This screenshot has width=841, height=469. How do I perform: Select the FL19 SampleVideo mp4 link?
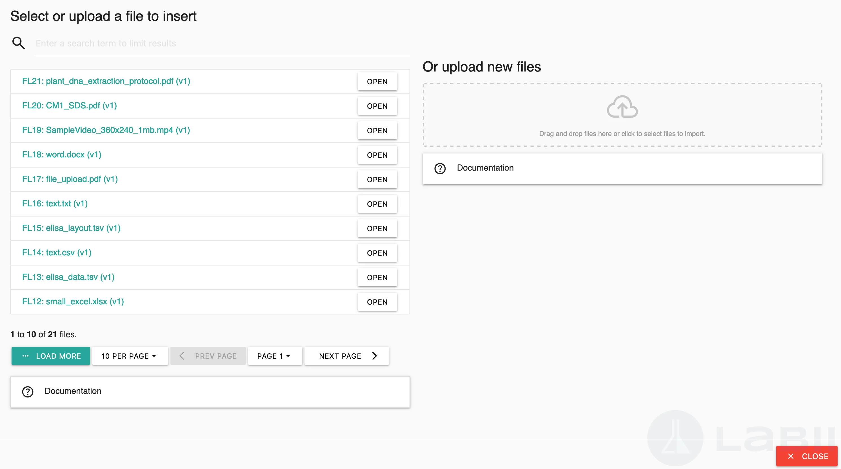tap(106, 130)
